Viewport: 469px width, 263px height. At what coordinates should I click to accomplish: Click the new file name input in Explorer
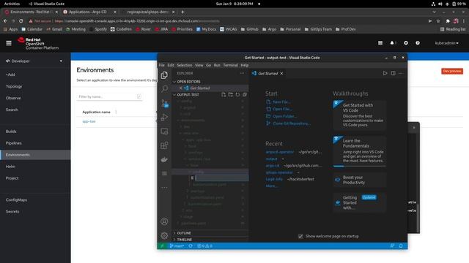[x=221, y=178]
